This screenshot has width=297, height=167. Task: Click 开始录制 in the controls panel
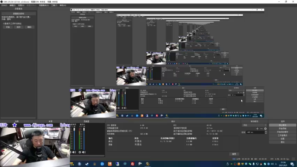[283, 128]
